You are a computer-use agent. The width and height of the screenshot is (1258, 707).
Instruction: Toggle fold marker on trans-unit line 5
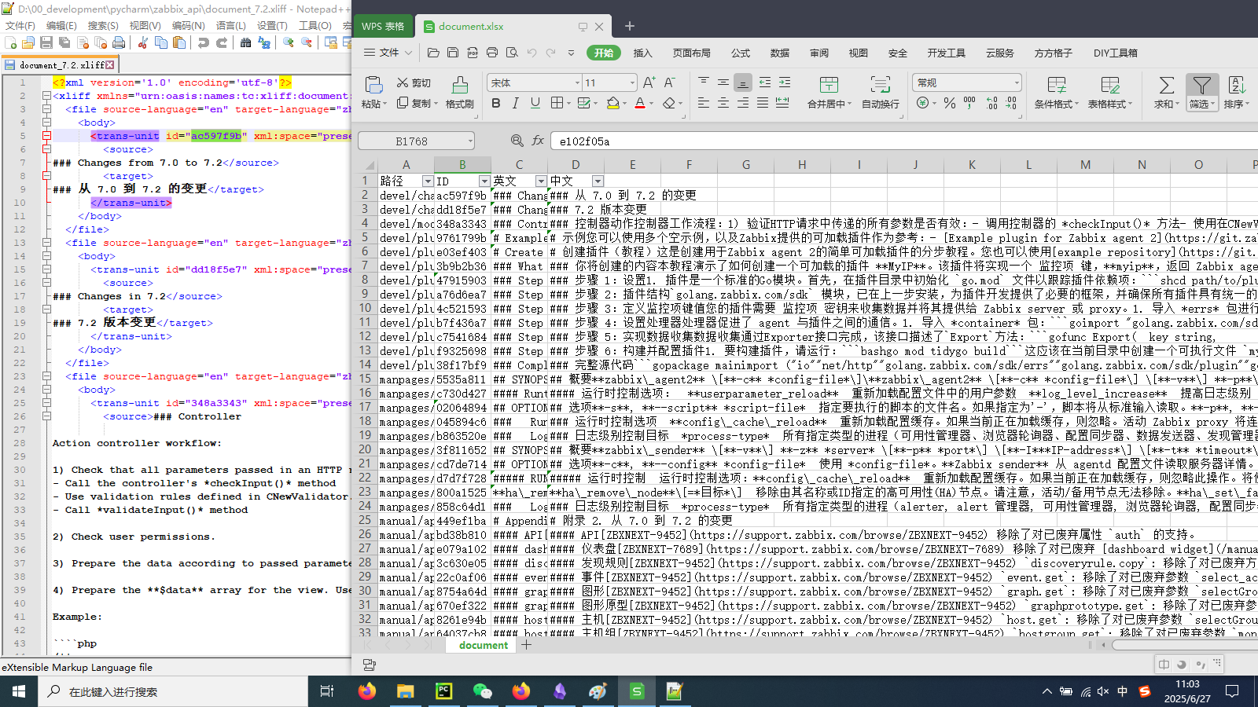[x=46, y=136]
